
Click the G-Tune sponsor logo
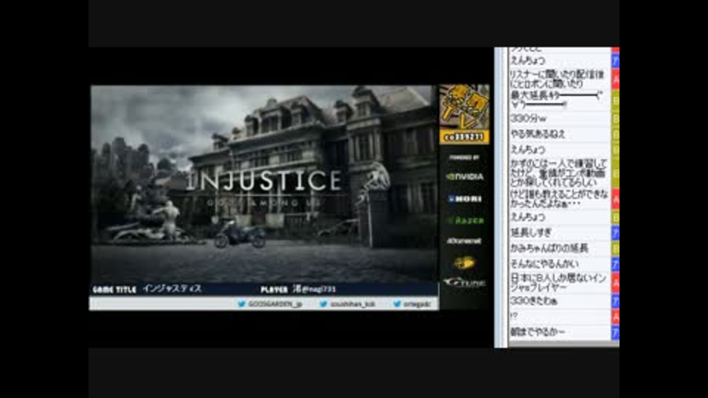pos(464,283)
